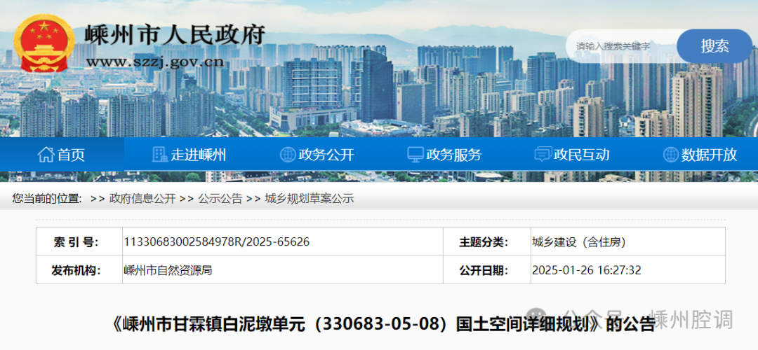Click the monitor icon beside 政务服务

(x=415, y=155)
